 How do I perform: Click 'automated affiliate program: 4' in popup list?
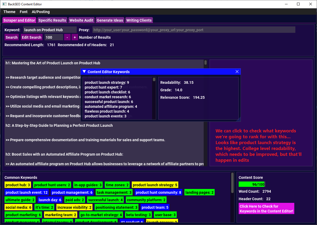(x=111, y=106)
